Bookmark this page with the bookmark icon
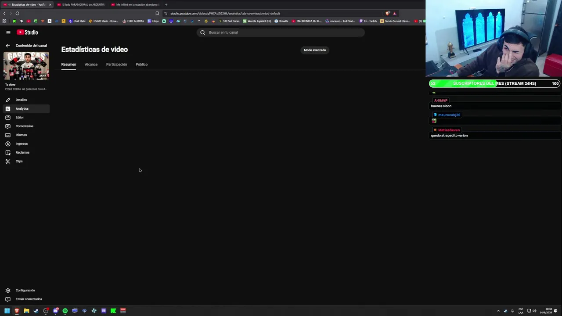Screen dimensions: 562x316 click(x=157, y=14)
